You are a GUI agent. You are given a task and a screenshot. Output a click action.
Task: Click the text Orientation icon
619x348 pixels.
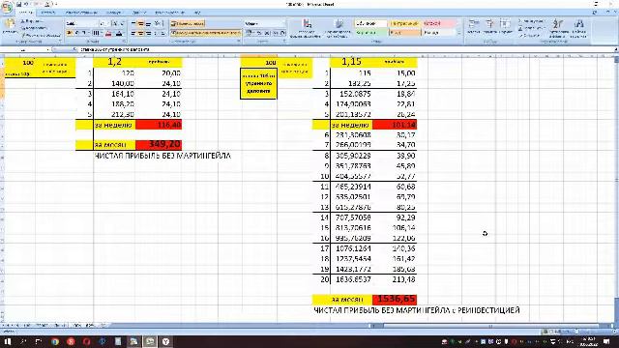pos(158,23)
